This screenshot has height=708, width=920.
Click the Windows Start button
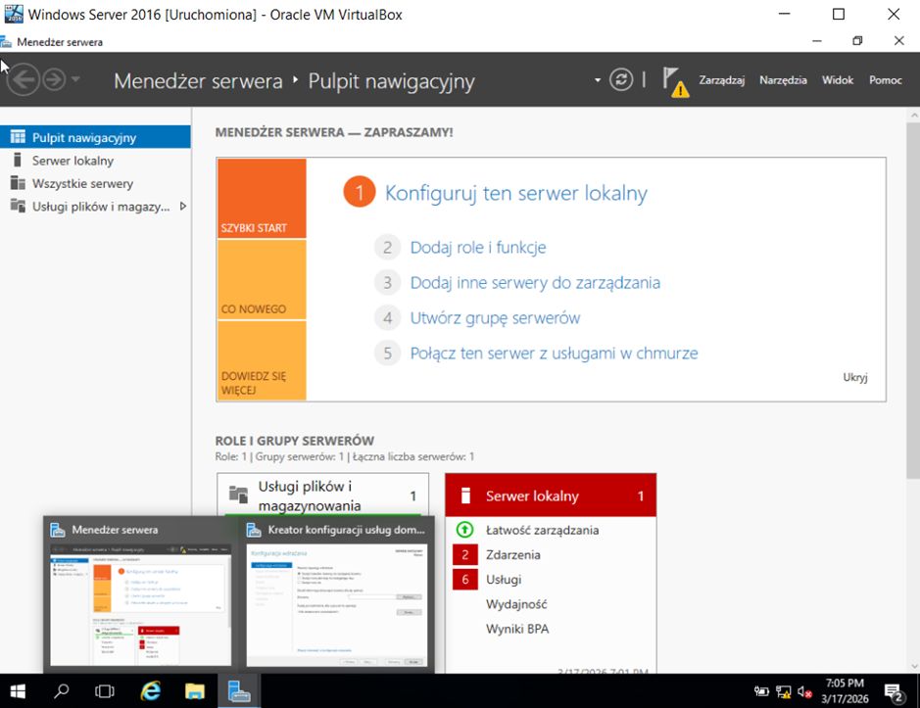(18, 690)
